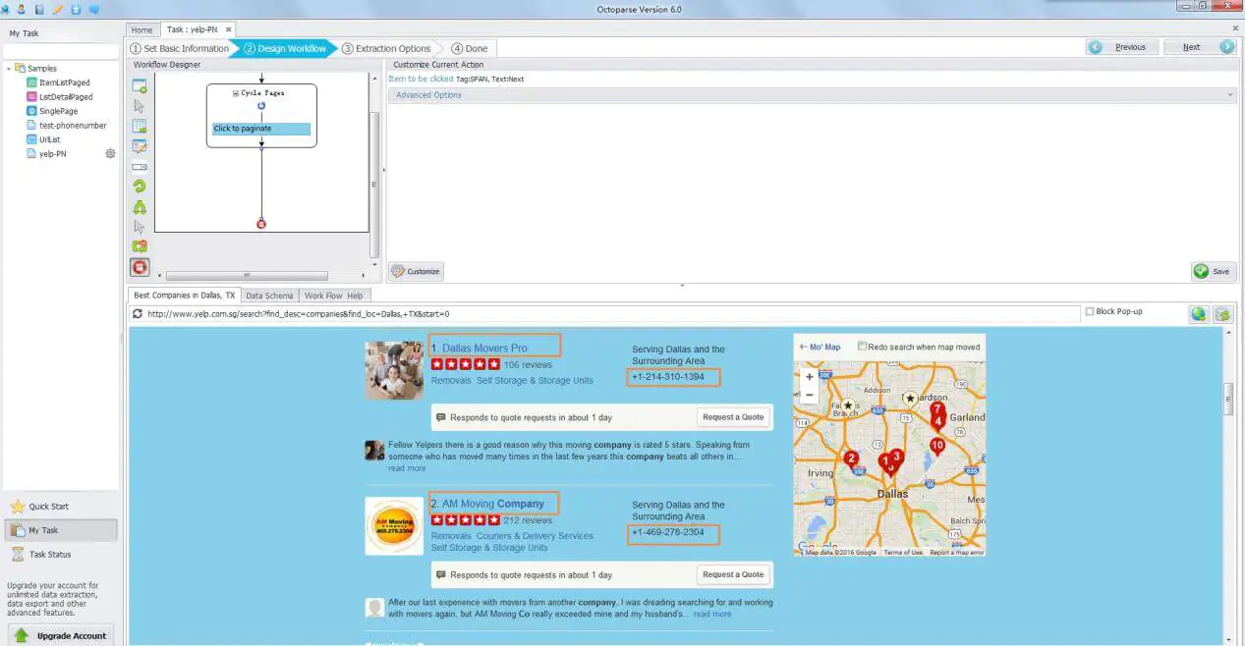Click the pencil edit icon in title bar
The width and height of the screenshot is (1245, 646).
(x=57, y=9)
